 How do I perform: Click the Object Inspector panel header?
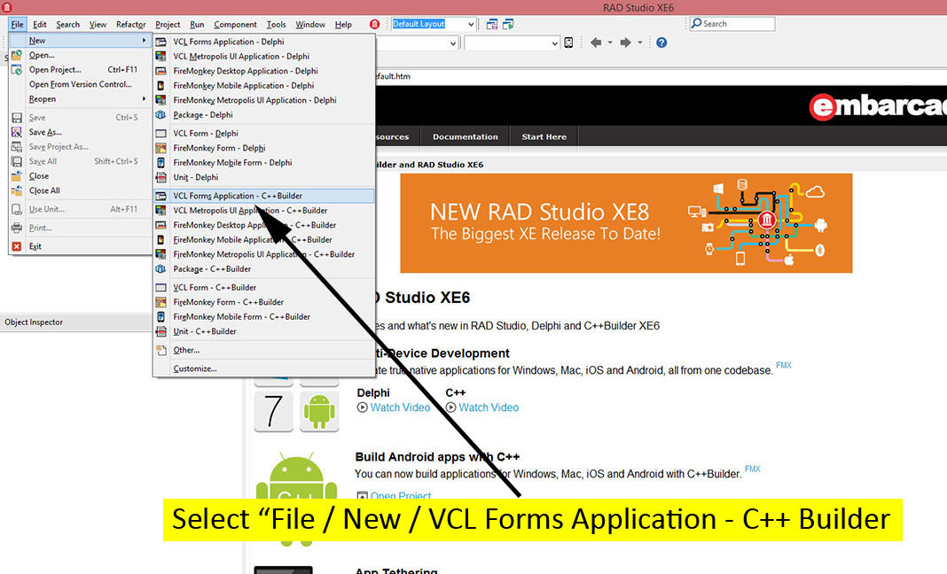coord(75,322)
